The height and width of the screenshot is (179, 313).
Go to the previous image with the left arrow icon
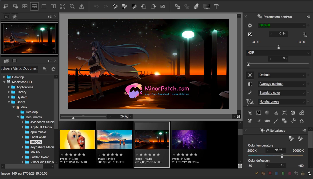tap(6, 6)
